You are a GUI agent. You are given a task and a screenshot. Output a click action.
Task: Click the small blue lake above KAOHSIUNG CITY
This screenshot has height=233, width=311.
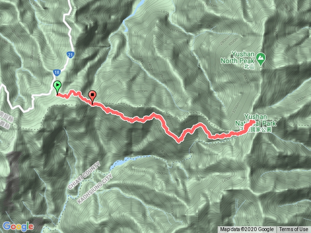click(x=118, y=164)
